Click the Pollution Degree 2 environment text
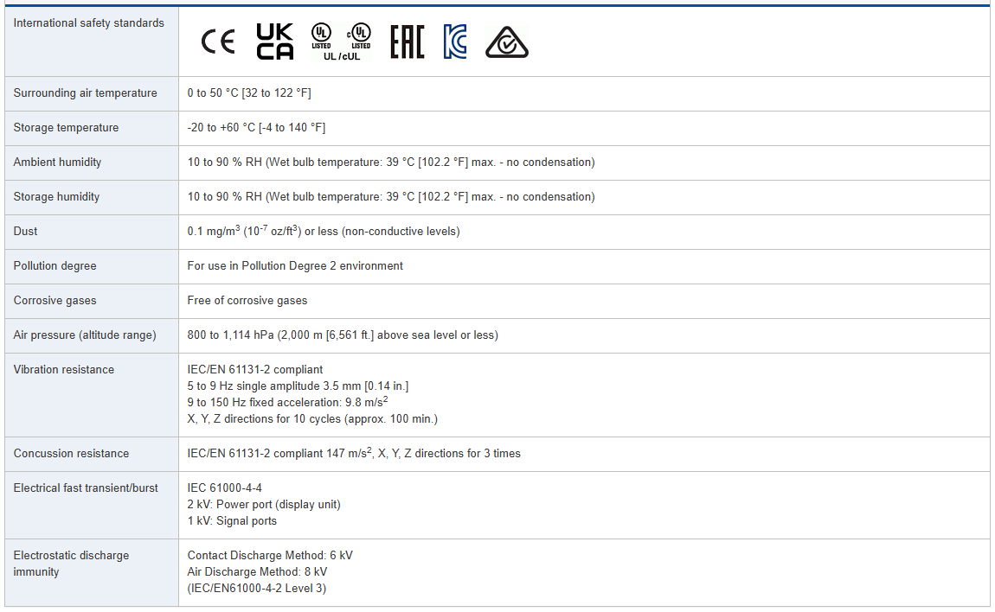995x612 pixels. click(x=295, y=266)
